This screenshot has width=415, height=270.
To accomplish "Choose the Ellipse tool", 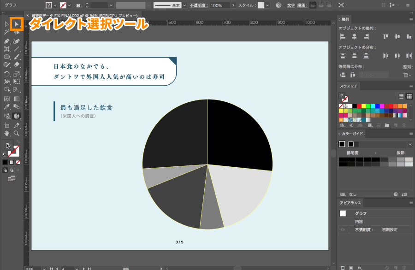I will [6, 57].
